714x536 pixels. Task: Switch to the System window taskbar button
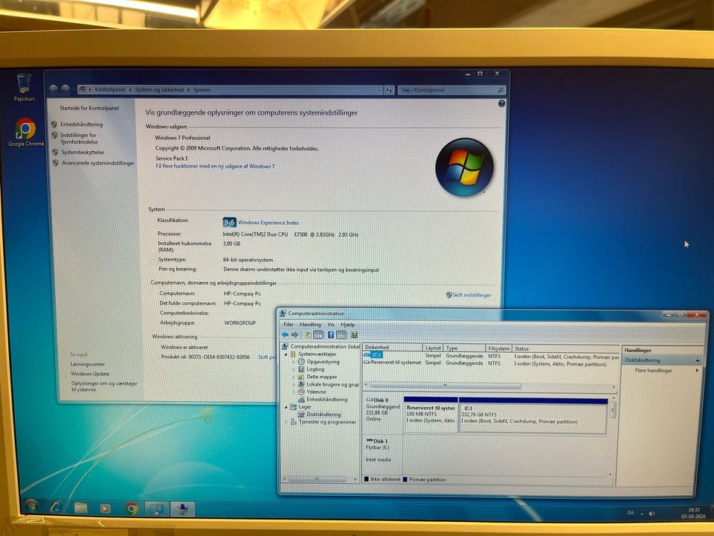pyautogui.click(x=157, y=508)
